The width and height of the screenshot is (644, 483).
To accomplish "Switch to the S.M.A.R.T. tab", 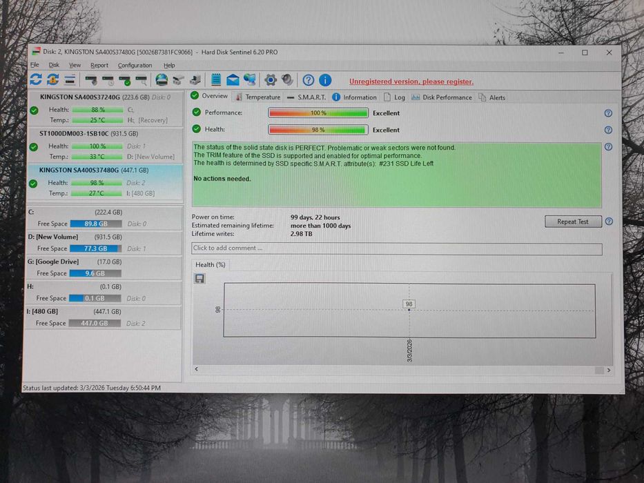I will [306, 97].
